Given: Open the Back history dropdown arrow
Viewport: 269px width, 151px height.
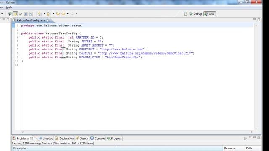Looking at the screenshot, I should tap(68, 14).
